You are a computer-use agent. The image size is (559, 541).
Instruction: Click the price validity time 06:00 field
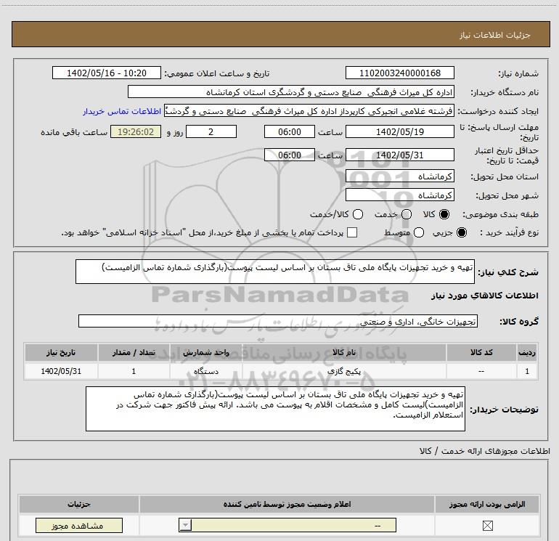coord(290,155)
